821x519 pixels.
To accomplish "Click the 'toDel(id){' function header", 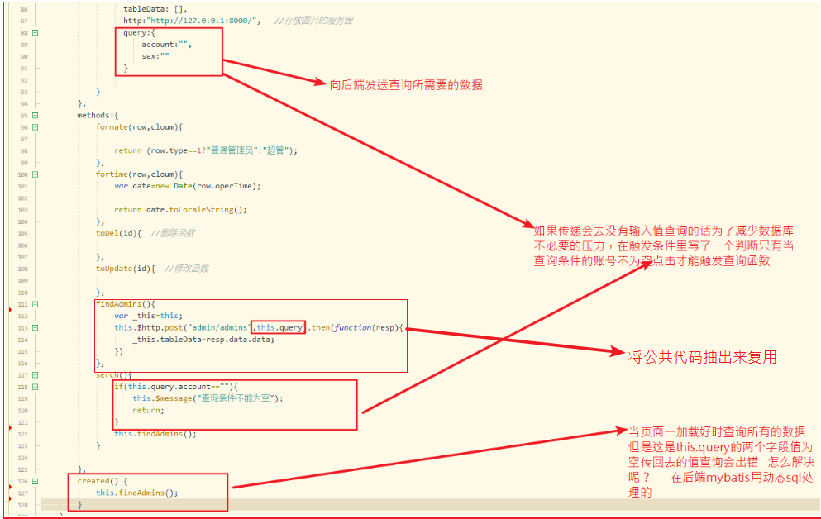I will pos(118,233).
